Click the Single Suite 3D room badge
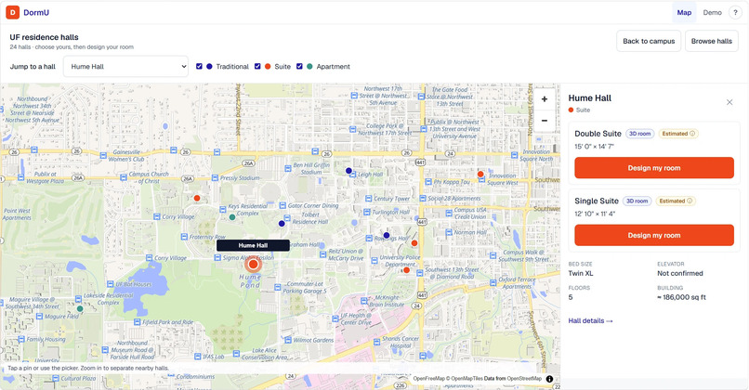Screen dimensions: 749x390 pos(637,201)
